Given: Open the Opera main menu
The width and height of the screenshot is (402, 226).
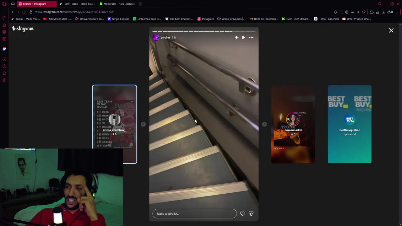Looking at the screenshot, I should click(x=4, y=4).
